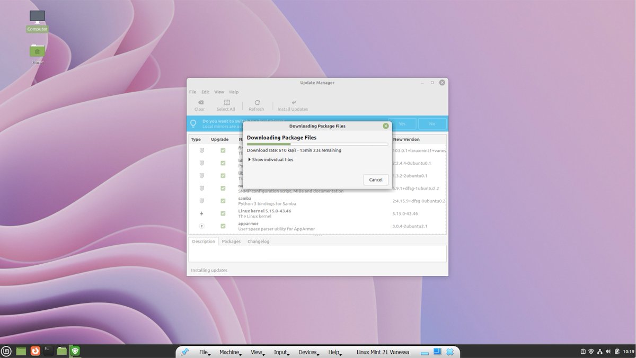
Task: Click the shield icon next to samba row
Action: pyautogui.click(x=201, y=201)
